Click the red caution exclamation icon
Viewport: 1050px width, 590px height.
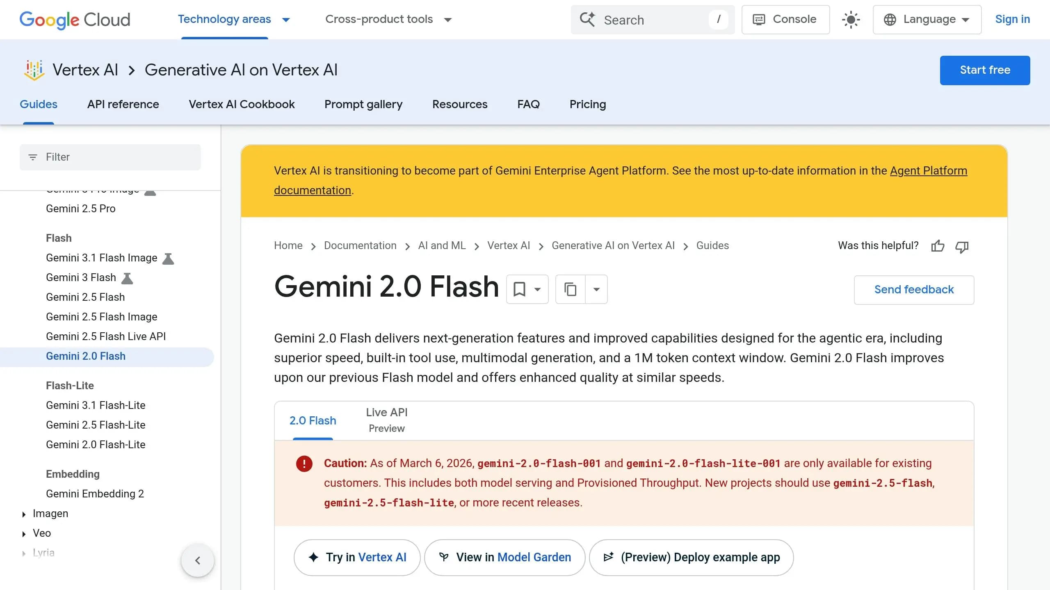304,464
